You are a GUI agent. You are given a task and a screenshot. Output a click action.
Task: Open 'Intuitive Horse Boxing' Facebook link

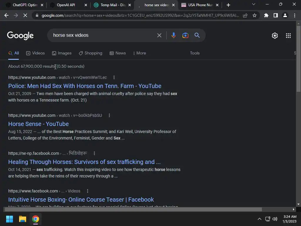[81, 200]
